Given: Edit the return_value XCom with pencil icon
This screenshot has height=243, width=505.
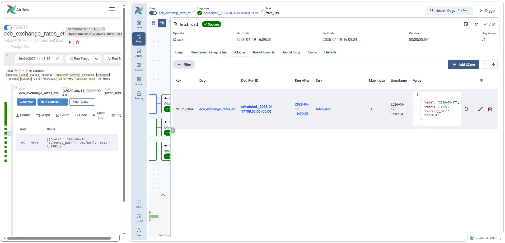Looking at the screenshot, I should 480,109.
